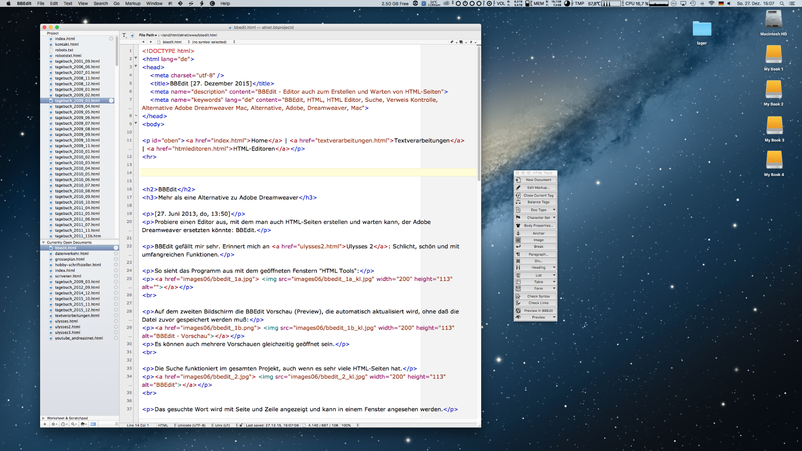
Task: Open the gear action menu below sidebar
Action: tap(54, 424)
